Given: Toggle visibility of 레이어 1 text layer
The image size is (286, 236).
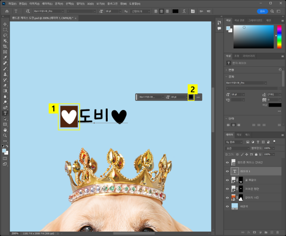Looking at the screenshot, I should [227, 171].
